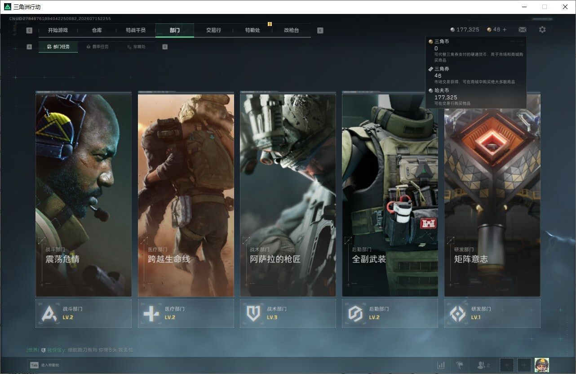Select the 改枪台 tab
576x374 pixels.
(x=291, y=30)
